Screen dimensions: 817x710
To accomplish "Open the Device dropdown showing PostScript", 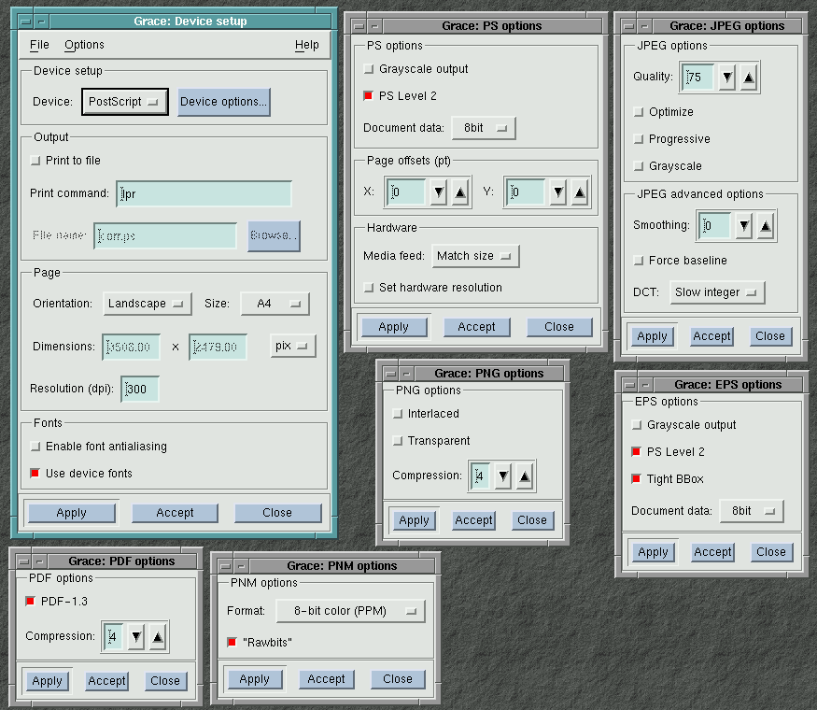I will click(x=125, y=102).
